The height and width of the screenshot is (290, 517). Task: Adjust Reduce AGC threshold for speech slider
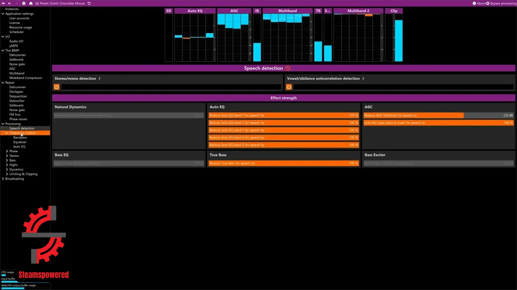[439, 115]
